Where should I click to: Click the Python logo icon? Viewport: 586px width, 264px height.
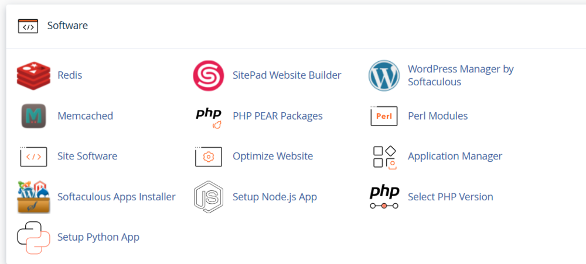(x=33, y=238)
